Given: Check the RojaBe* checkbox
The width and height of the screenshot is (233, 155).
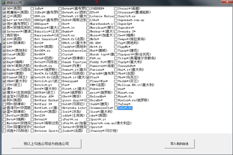Looking at the screenshot, I should pos(88,100).
